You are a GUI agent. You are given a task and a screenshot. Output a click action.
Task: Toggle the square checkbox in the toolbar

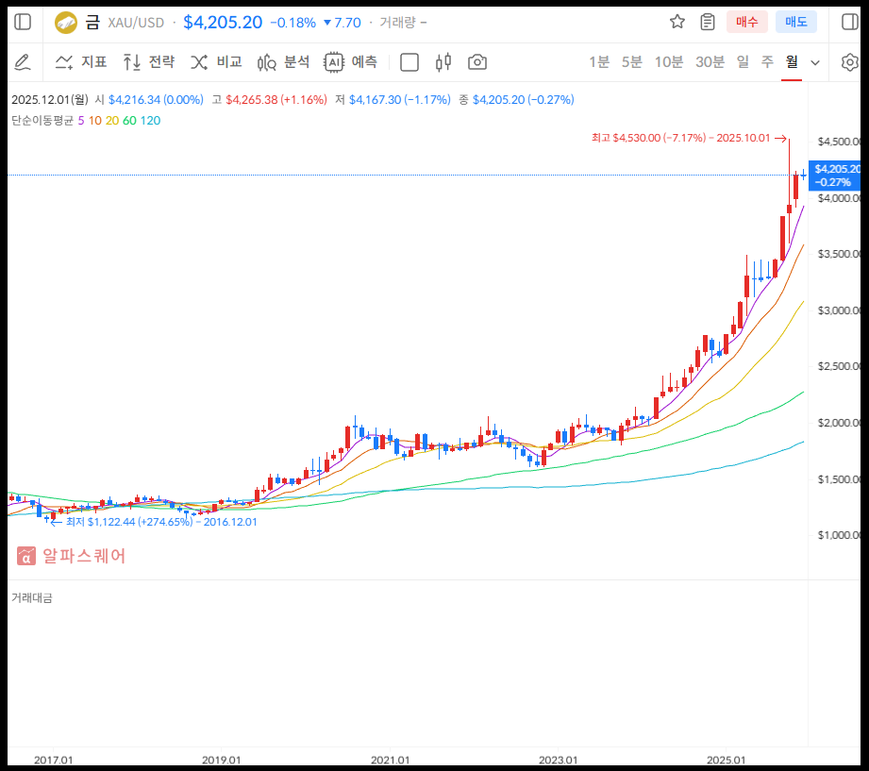click(409, 62)
